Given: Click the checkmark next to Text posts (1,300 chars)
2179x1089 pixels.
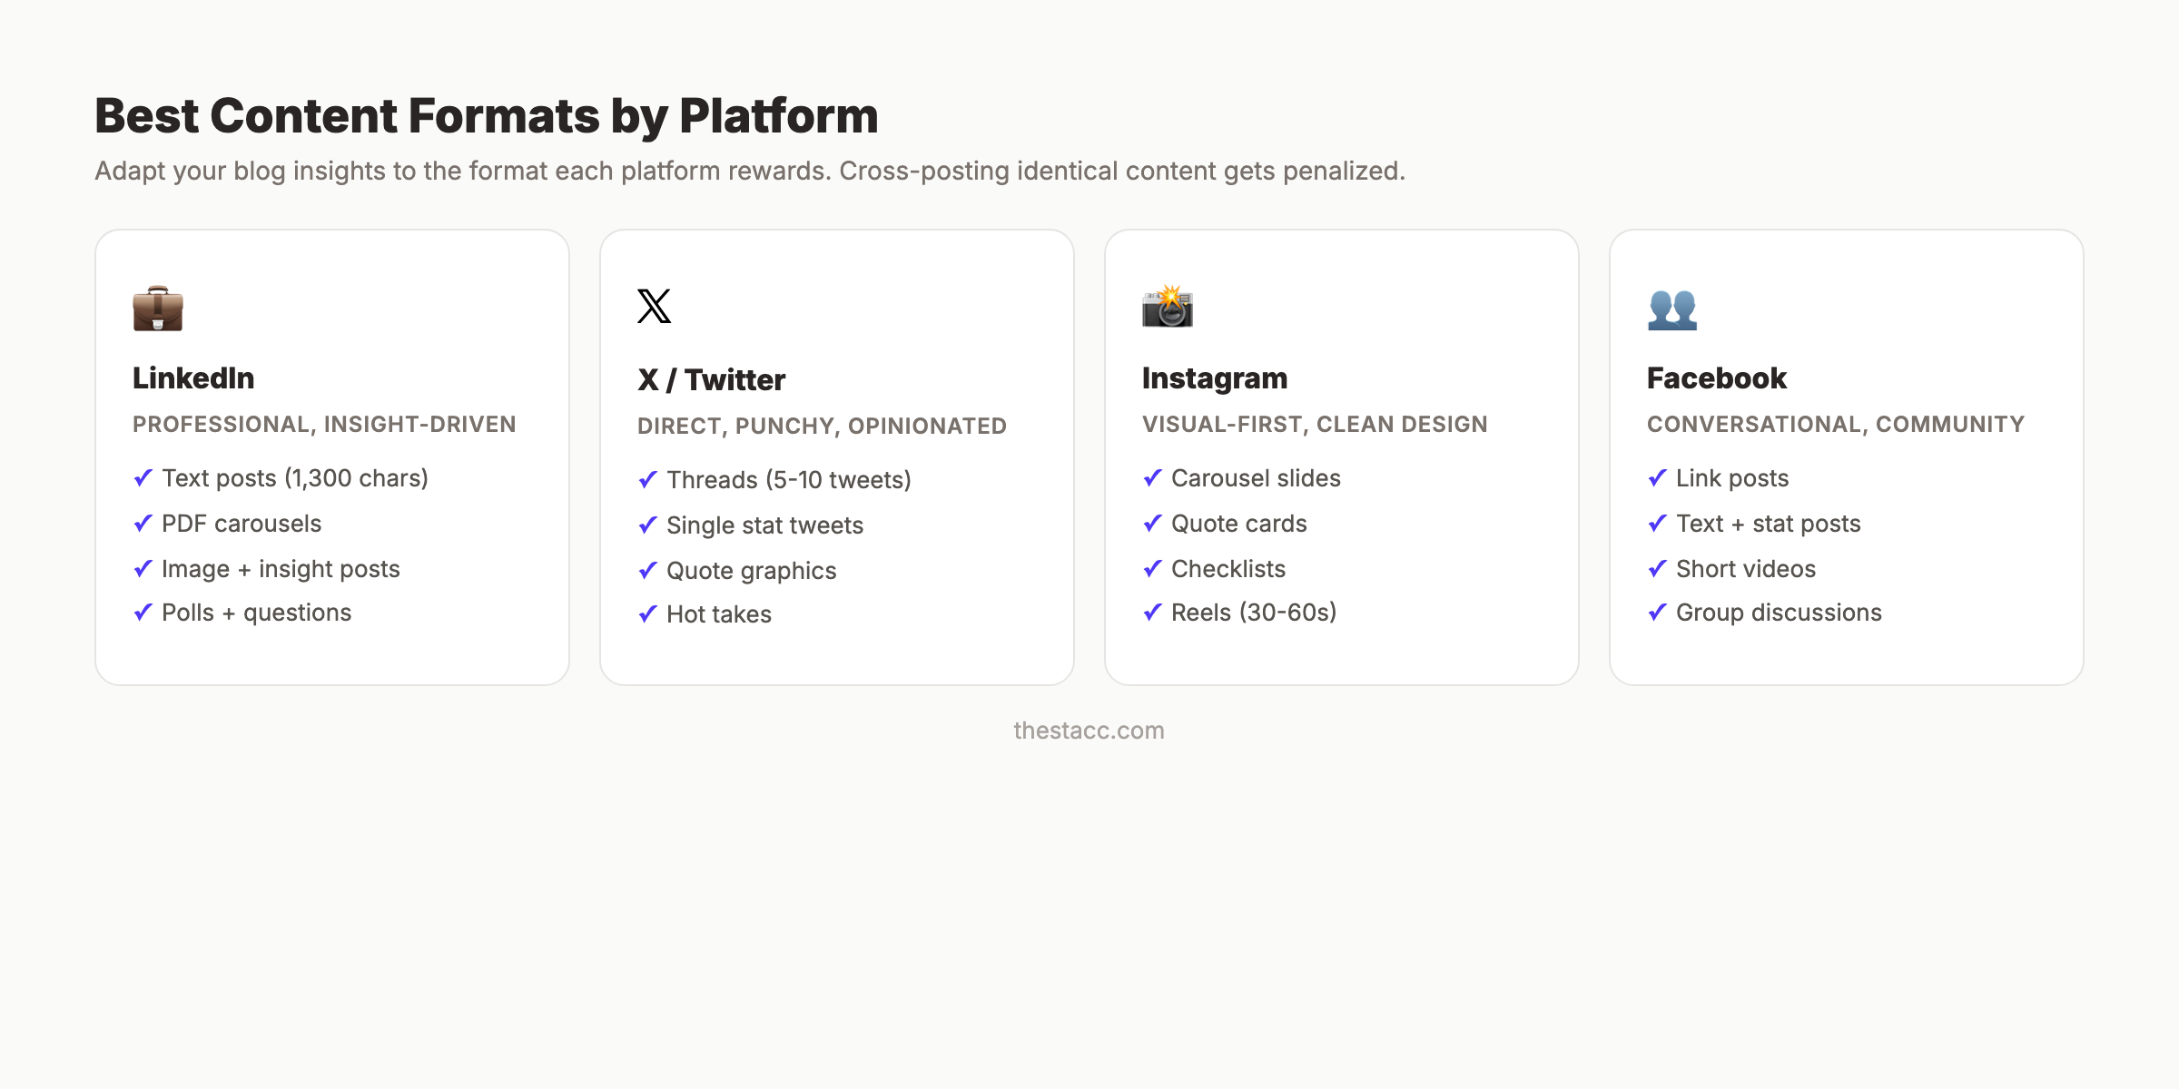Looking at the screenshot, I should 143,477.
